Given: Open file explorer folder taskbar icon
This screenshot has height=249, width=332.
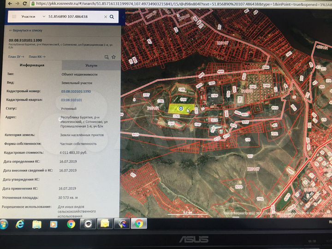Looking at the screenshot, I should pos(37,224).
